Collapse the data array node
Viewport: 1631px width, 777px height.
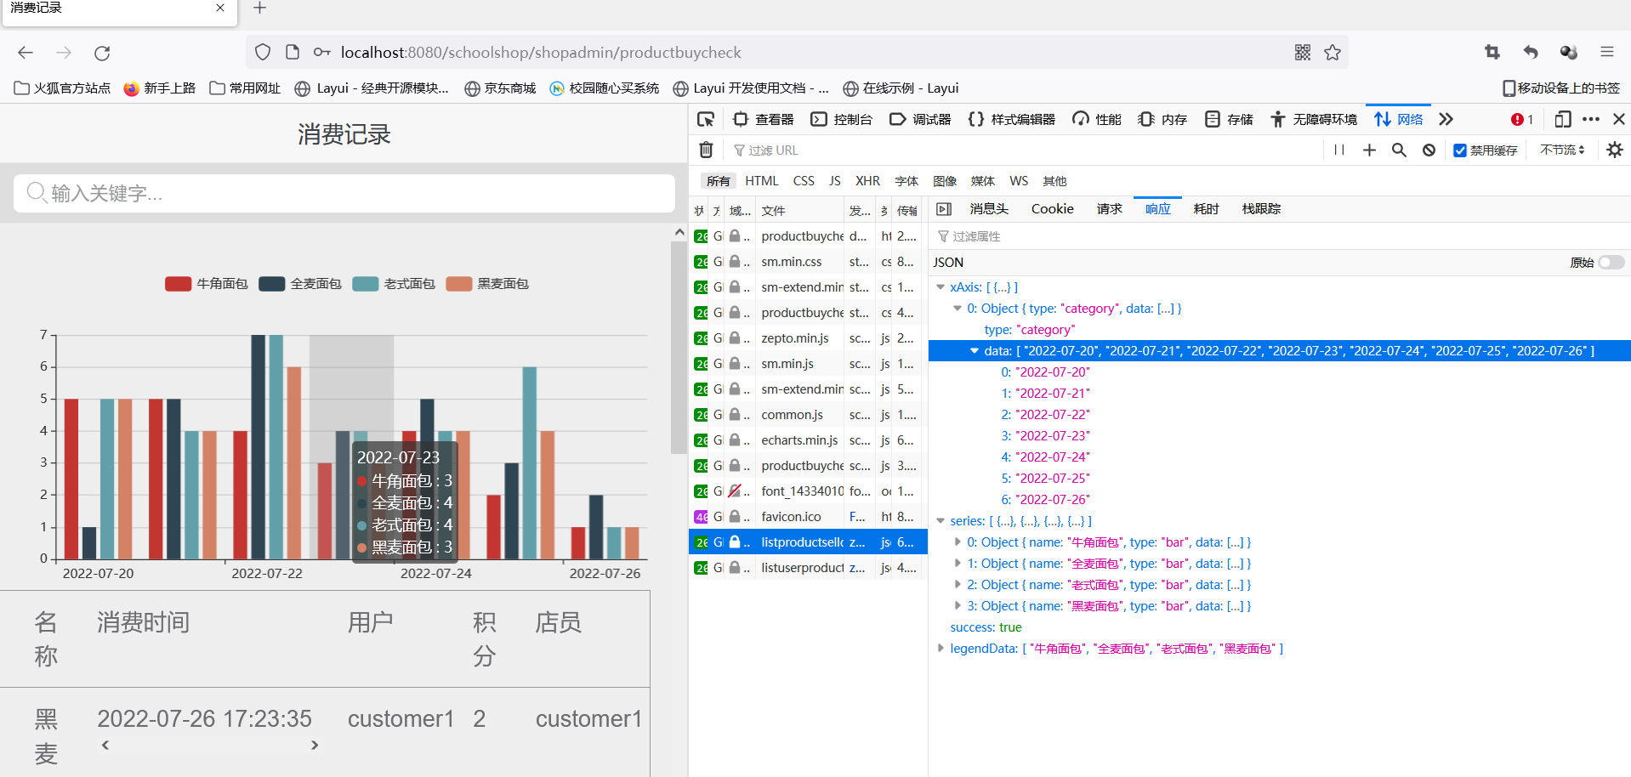coord(975,351)
